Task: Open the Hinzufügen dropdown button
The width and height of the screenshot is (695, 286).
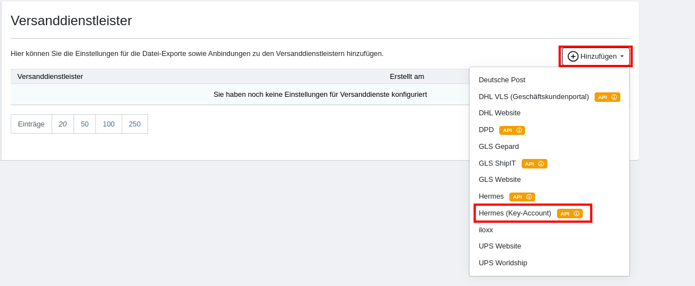Action: pos(596,57)
